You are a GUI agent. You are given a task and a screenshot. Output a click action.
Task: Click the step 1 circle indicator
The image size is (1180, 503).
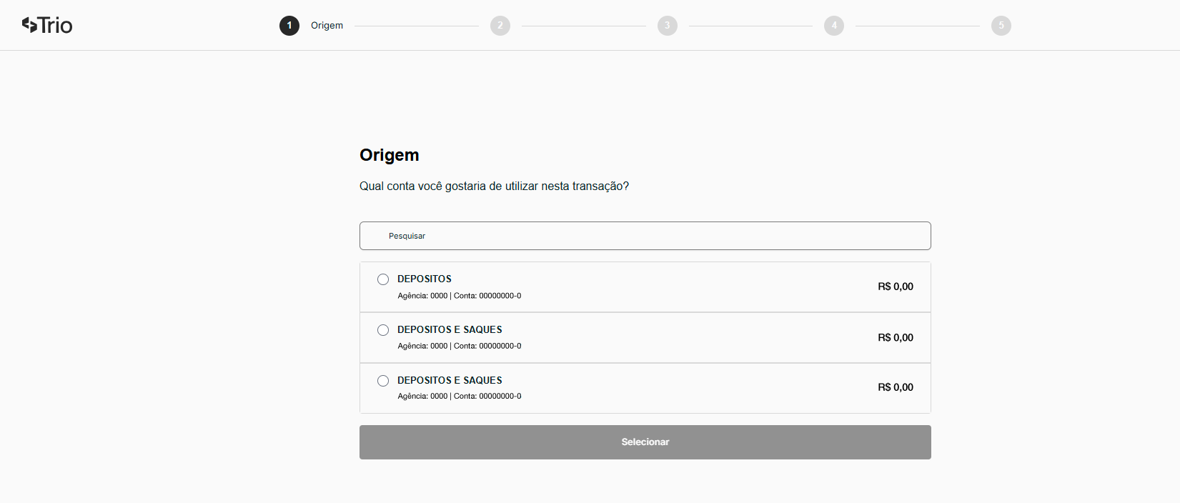(289, 26)
